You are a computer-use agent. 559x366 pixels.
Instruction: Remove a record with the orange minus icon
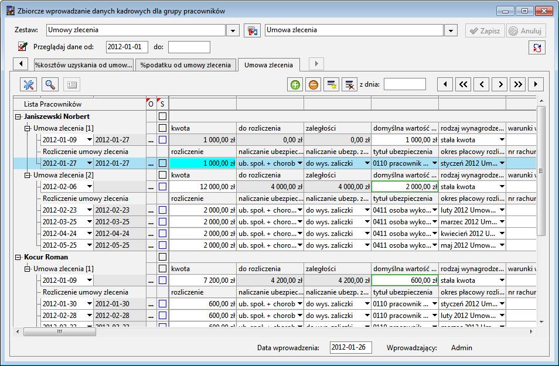[313, 85]
